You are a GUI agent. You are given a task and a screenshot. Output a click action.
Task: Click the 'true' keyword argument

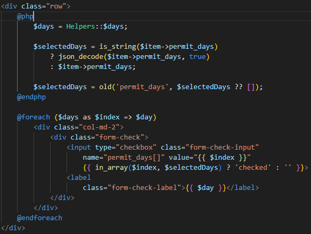click(x=198, y=57)
